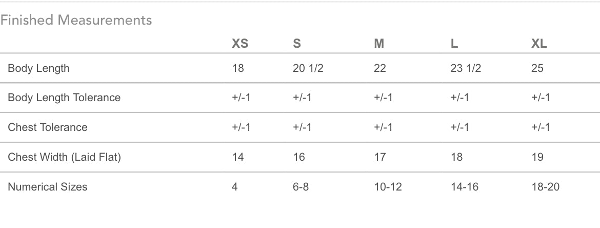Select the XS column header
The height and width of the screenshot is (228, 600).
click(240, 44)
